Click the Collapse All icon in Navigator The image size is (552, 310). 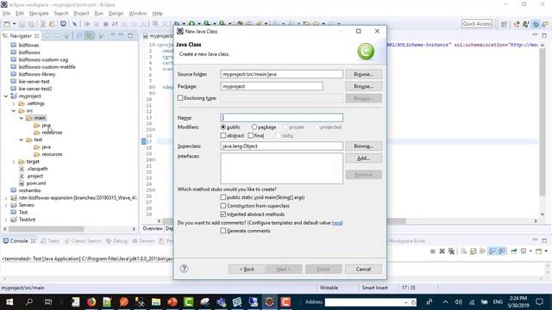[x=79, y=36]
